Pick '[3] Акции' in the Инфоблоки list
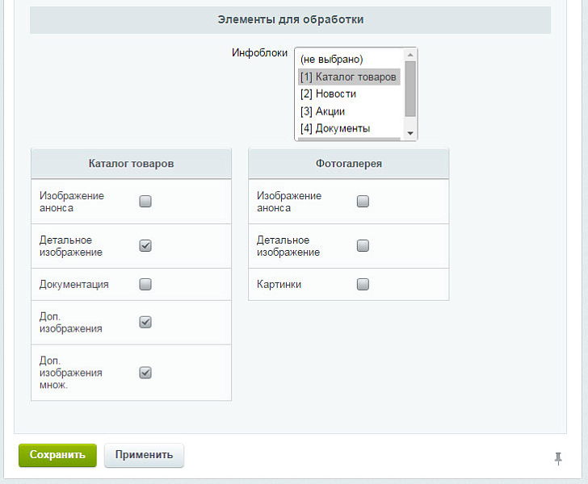This screenshot has width=588, height=484. coord(323,111)
